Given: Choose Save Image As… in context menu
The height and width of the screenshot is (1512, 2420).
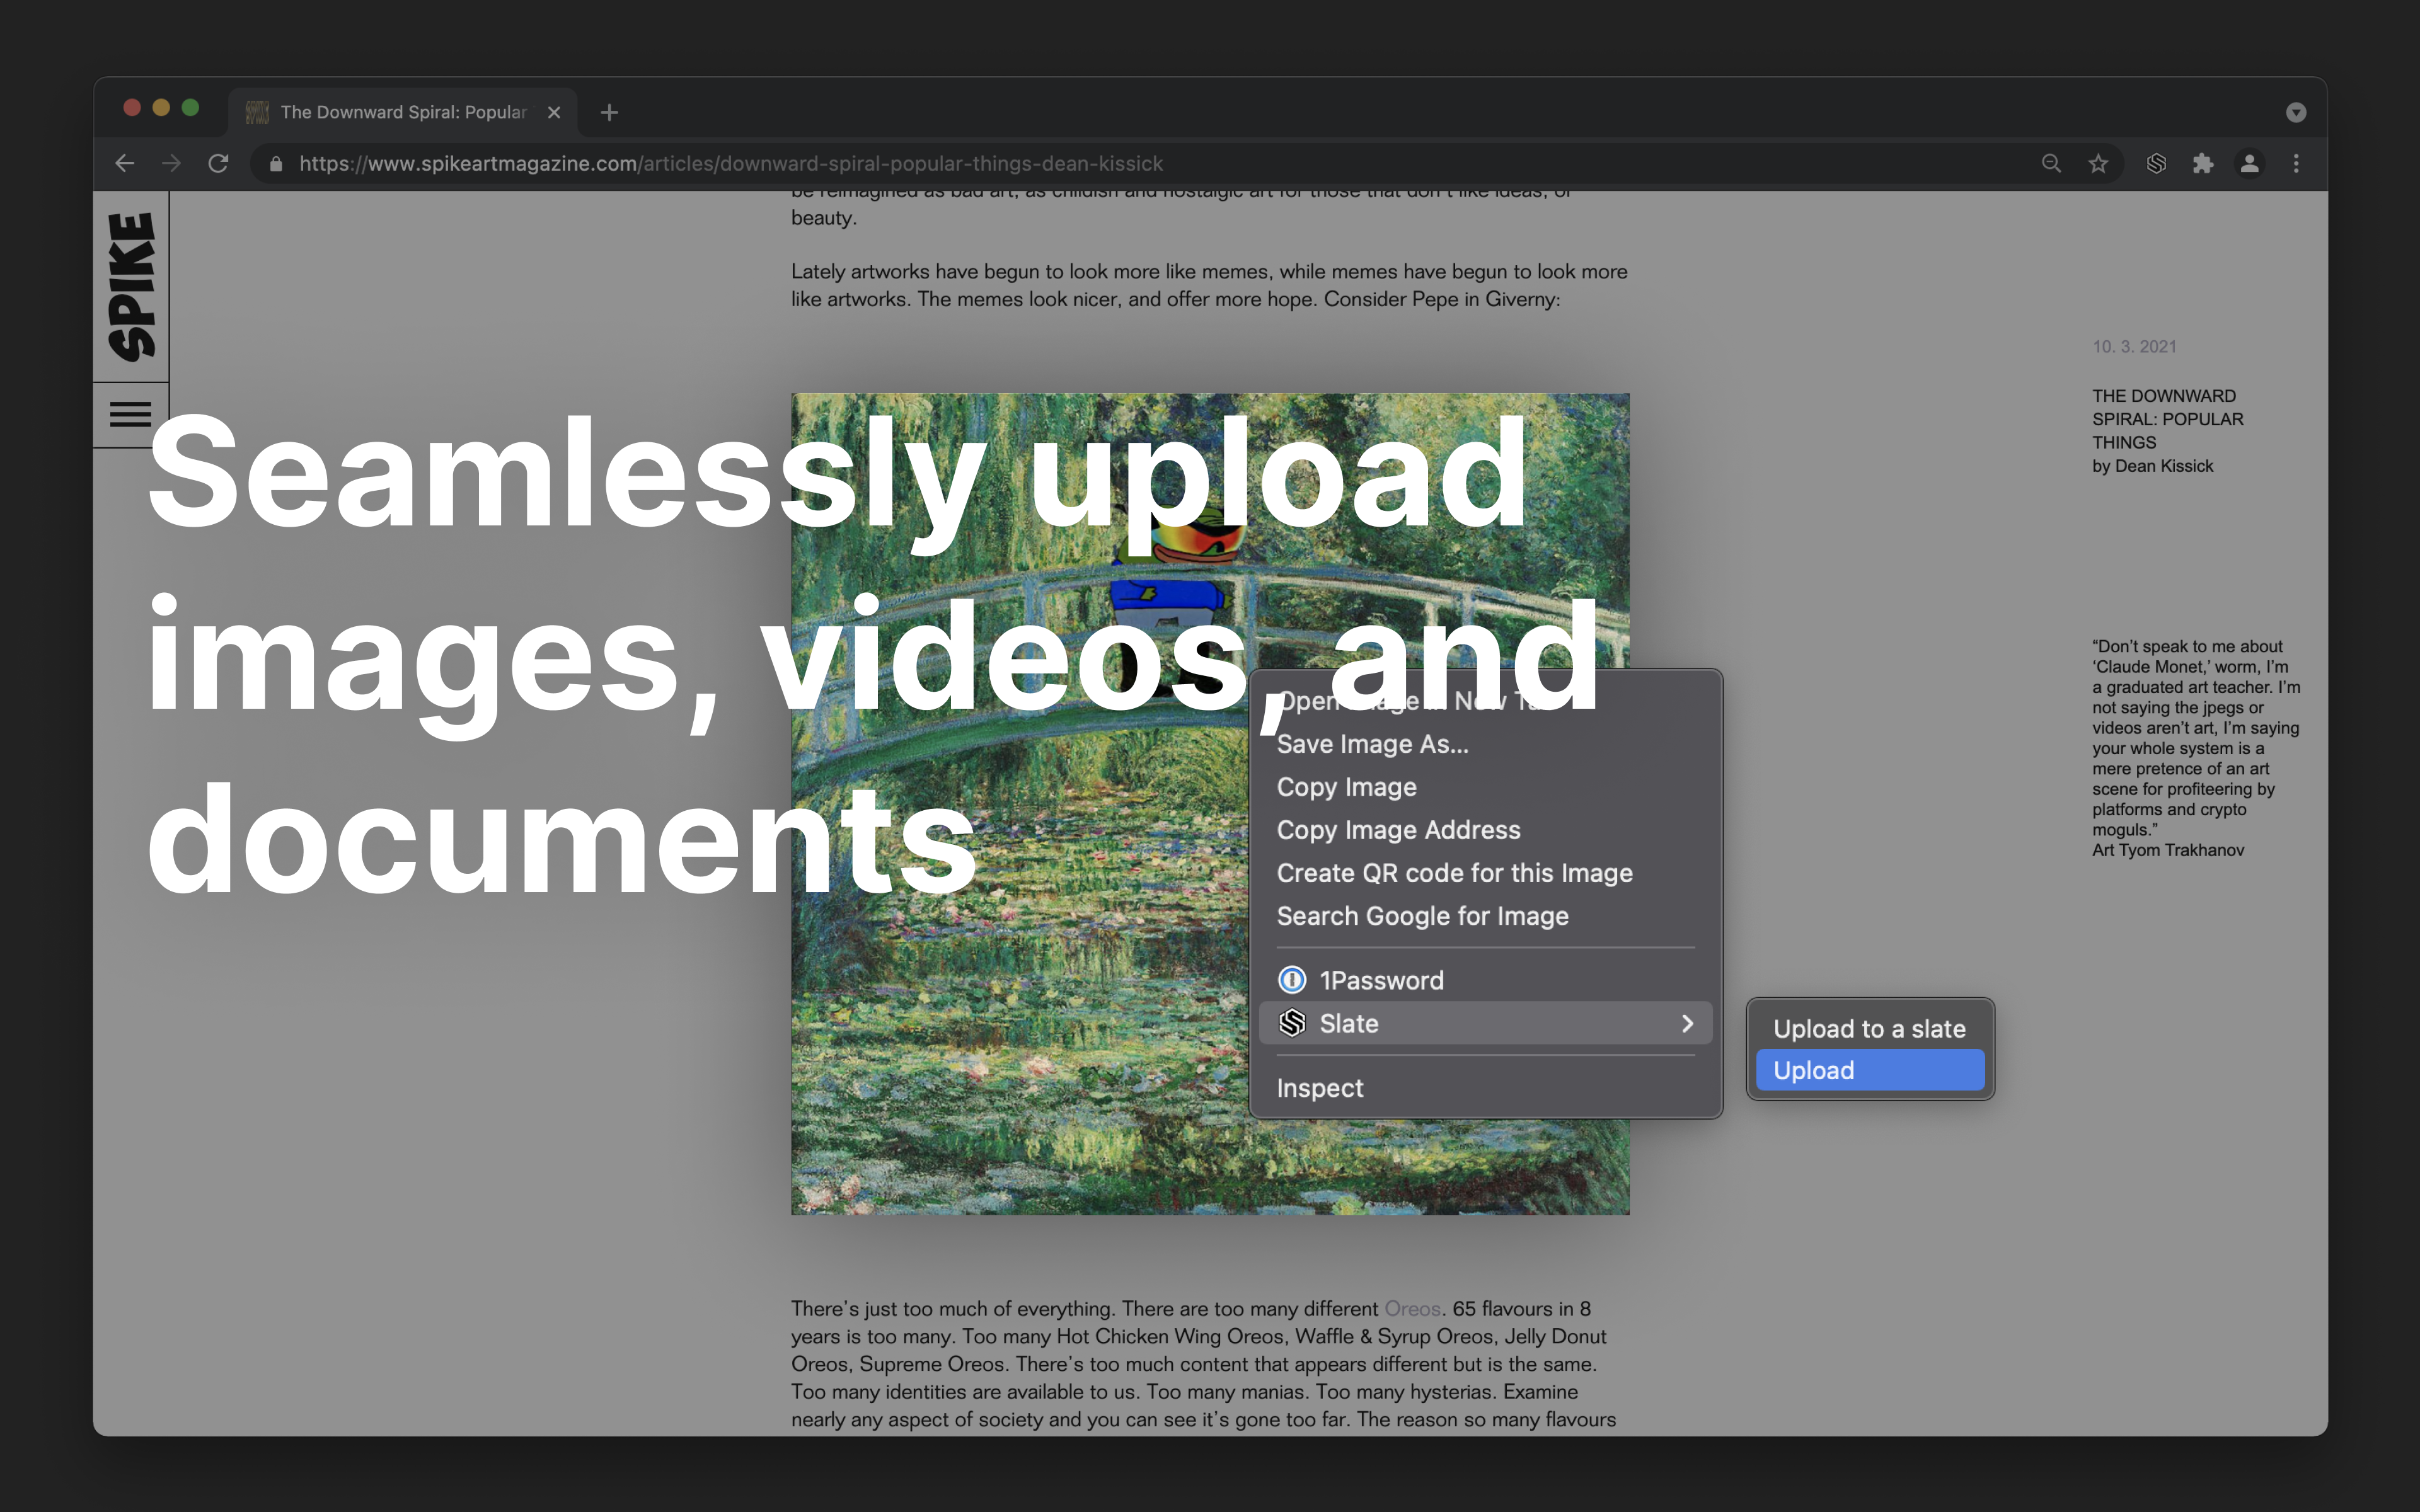Looking at the screenshot, I should click(x=1486, y=744).
